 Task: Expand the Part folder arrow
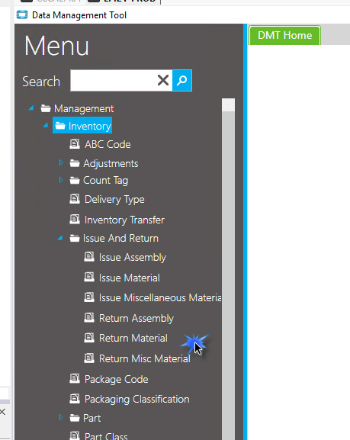click(61, 418)
